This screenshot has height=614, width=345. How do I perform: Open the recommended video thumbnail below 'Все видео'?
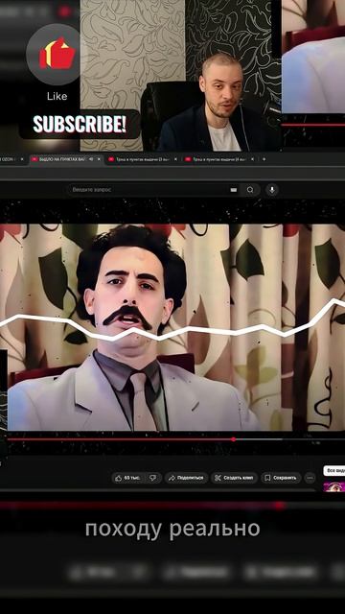coord(334,486)
